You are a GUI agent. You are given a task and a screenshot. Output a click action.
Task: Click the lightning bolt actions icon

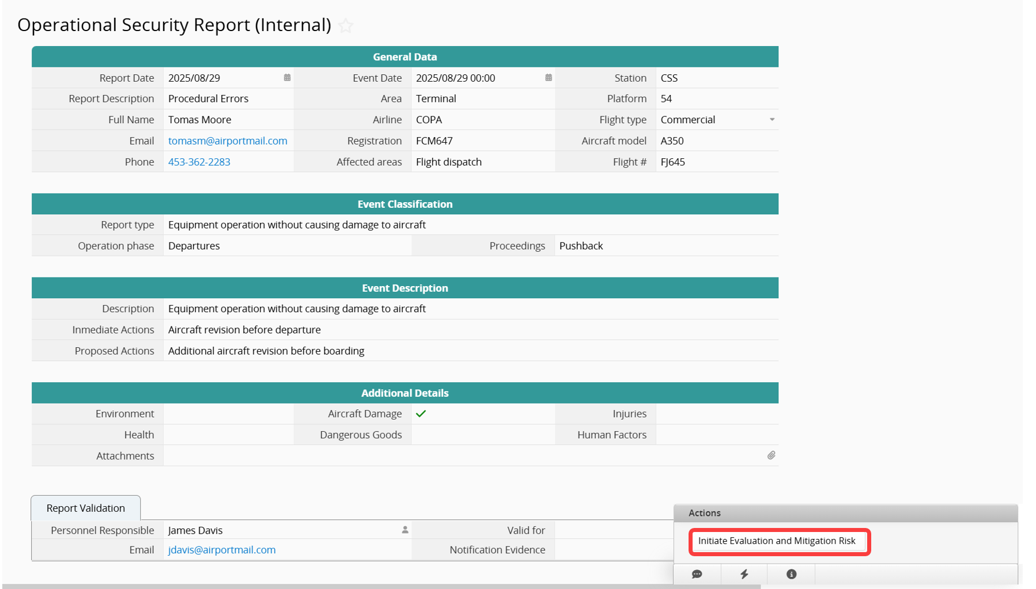click(744, 574)
